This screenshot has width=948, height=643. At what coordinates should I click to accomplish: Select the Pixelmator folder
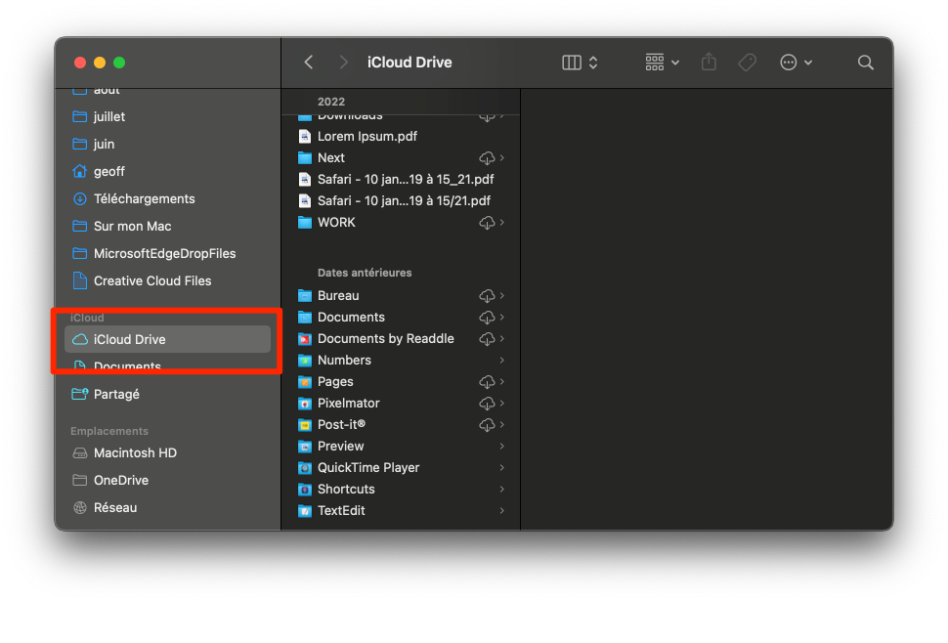pos(401,403)
